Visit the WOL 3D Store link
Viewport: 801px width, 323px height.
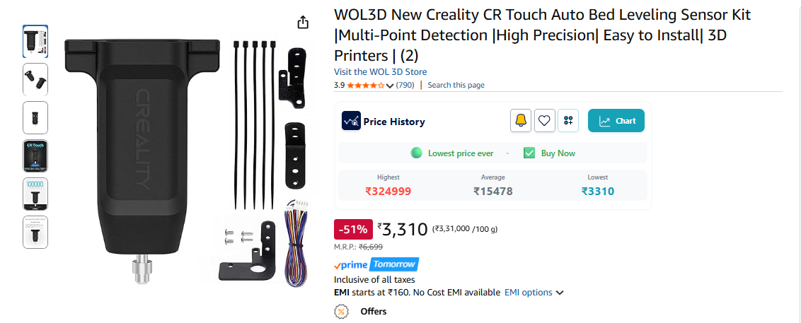(380, 72)
